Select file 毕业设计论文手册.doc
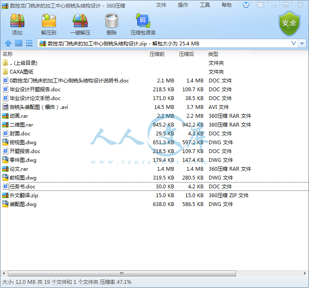 point(35,98)
